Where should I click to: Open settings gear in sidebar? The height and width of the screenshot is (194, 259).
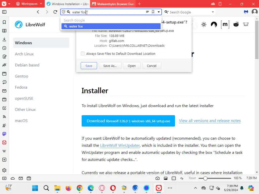pyautogui.click(x=4, y=170)
